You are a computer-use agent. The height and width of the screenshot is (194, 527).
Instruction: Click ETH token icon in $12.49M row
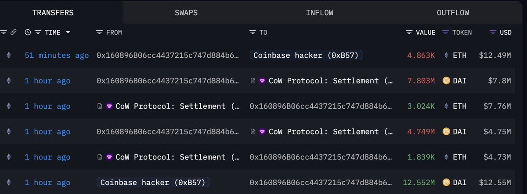[446, 55]
